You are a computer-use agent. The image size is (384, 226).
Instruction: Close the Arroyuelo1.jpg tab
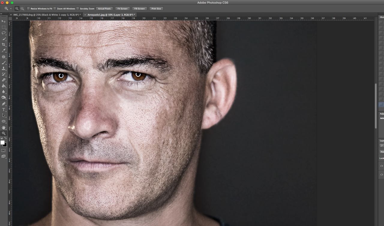click(85, 15)
